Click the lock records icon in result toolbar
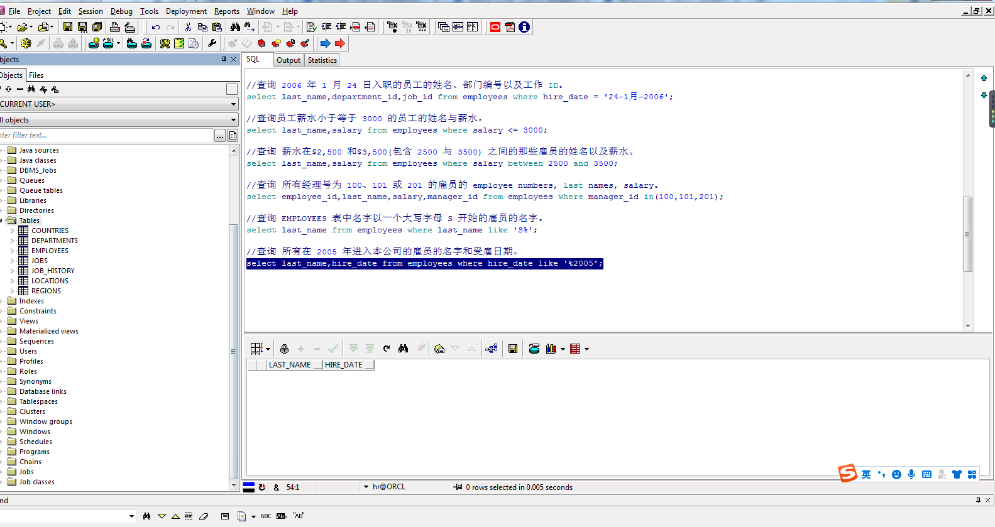Viewport: 995px width, 527px height. [x=284, y=349]
